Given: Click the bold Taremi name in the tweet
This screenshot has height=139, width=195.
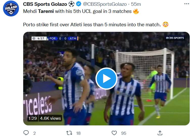Looking at the screenshot, I should pyautogui.click(x=45, y=11).
